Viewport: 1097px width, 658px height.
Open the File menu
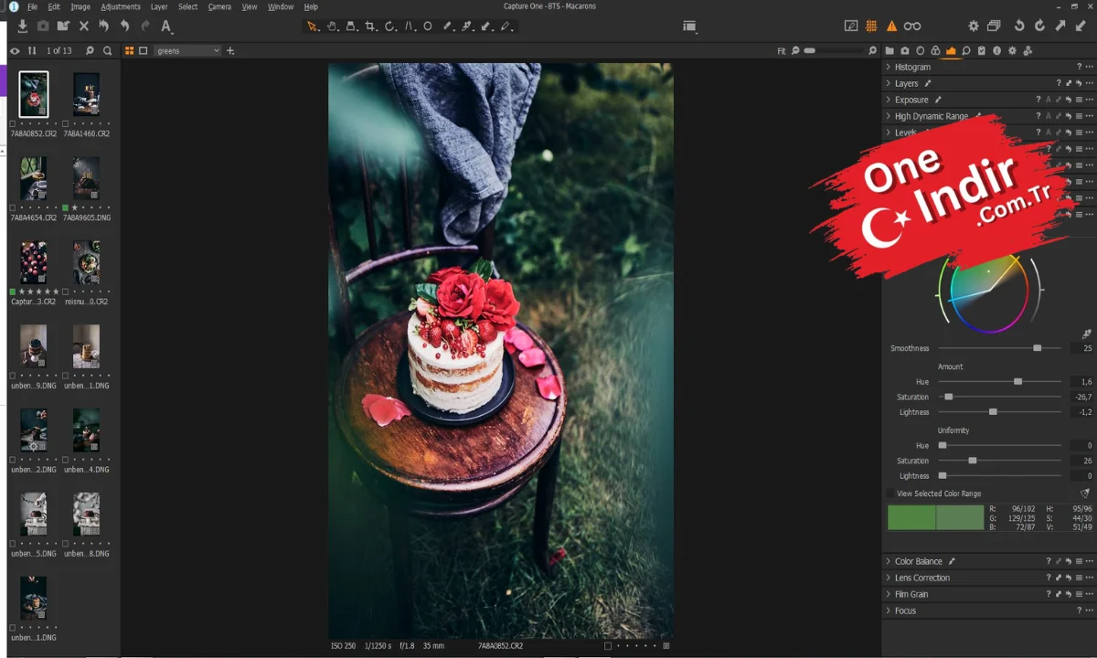(33, 6)
